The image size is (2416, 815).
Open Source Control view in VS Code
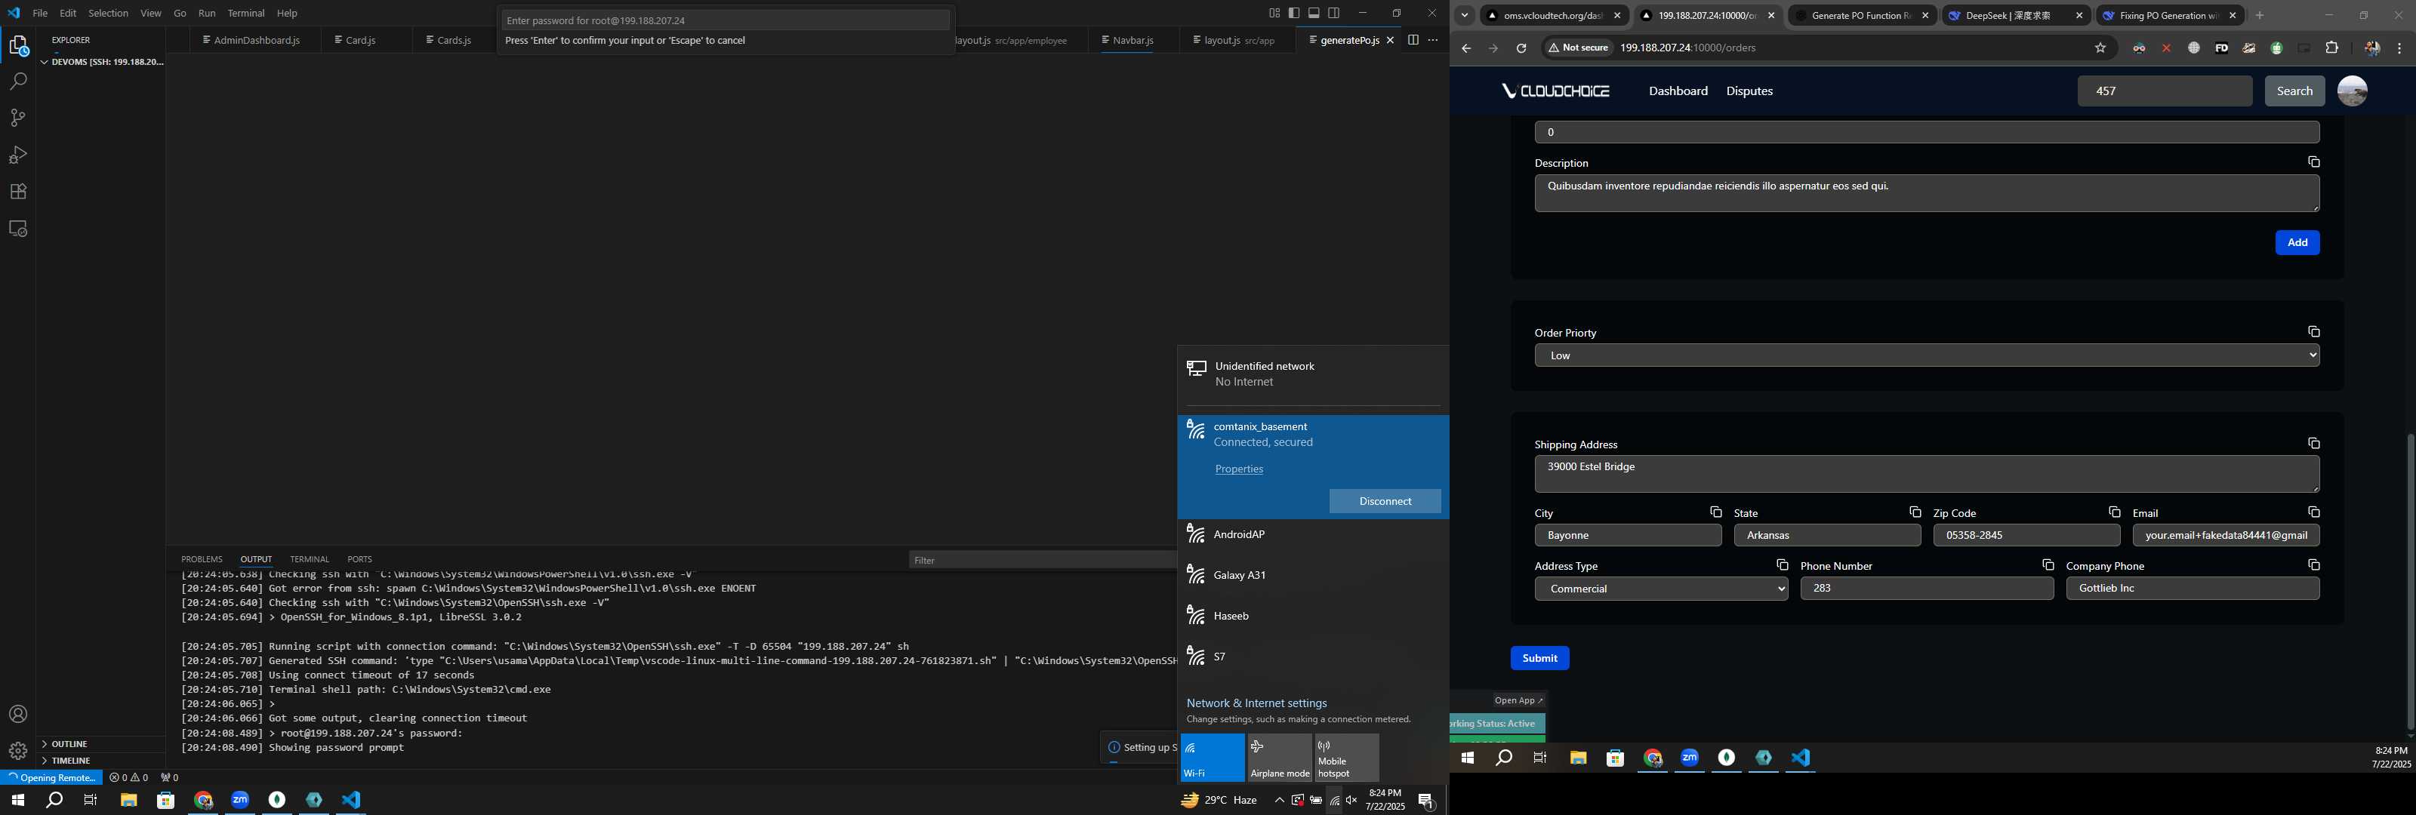18,118
